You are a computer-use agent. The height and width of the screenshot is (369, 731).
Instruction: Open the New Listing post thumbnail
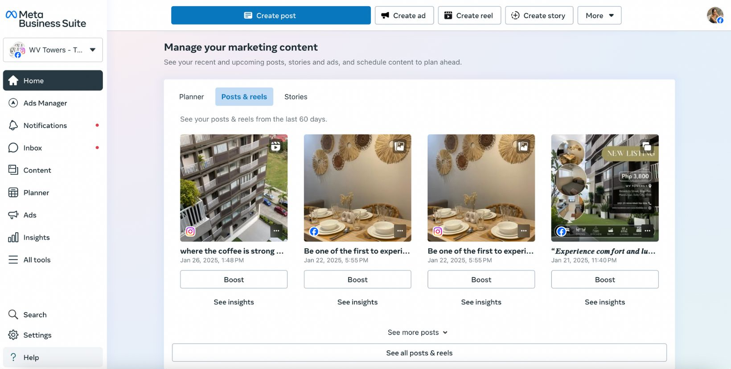click(605, 188)
